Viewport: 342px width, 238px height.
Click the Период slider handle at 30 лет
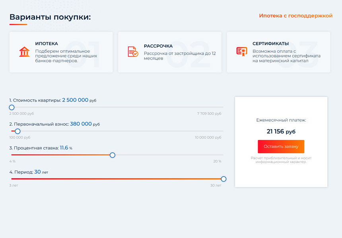[223, 179]
